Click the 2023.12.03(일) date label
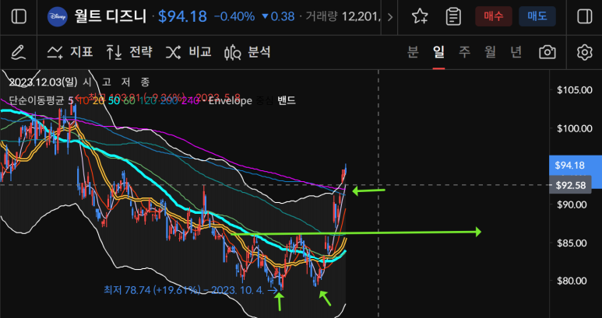 coord(43,82)
